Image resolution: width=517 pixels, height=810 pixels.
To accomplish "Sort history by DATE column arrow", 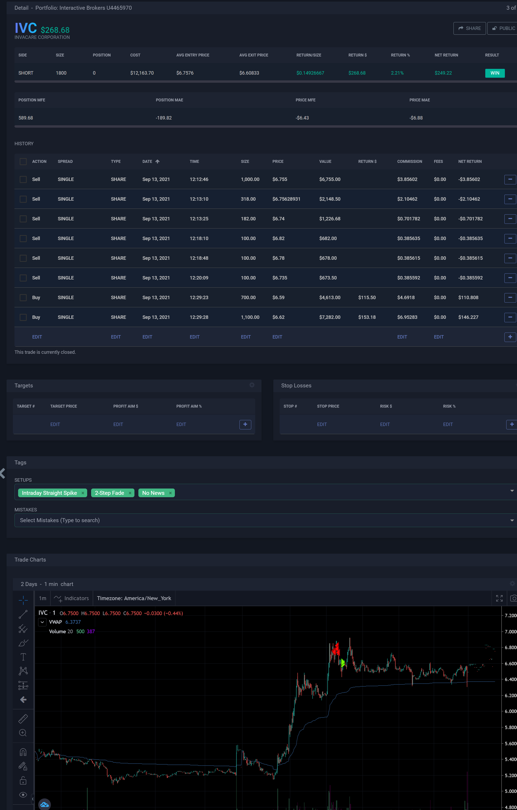I will (158, 162).
